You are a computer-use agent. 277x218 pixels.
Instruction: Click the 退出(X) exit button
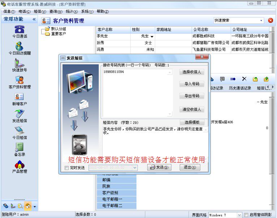190,167
